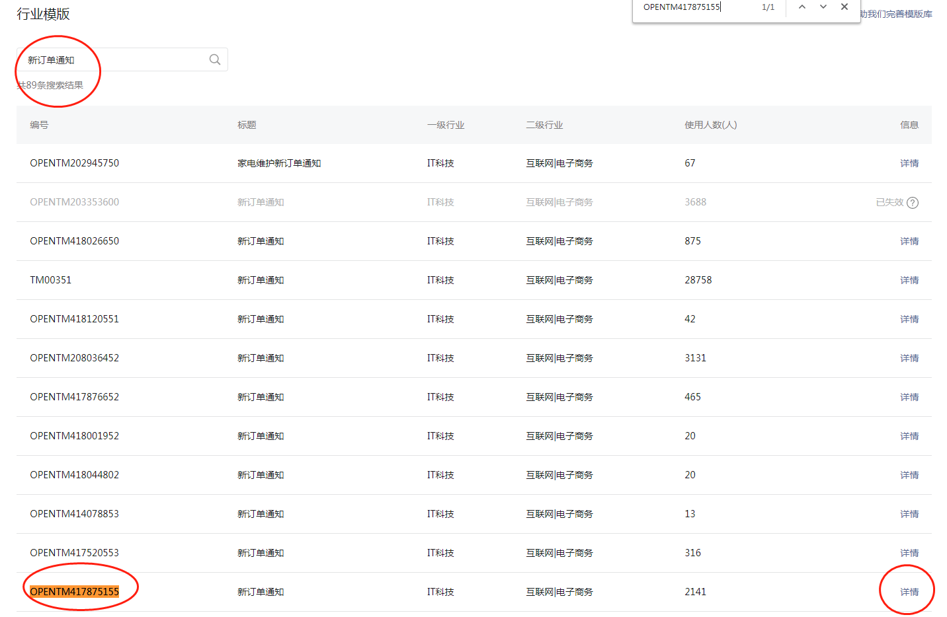The height and width of the screenshot is (617, 947).
Task: Open 详情 for template TM00351
Action: 909,280
